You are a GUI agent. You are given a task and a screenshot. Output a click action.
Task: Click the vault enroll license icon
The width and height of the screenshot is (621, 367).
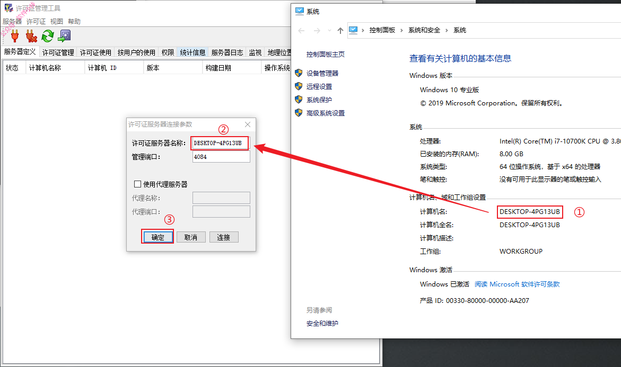pyautogui.click(x=64, y=36)
